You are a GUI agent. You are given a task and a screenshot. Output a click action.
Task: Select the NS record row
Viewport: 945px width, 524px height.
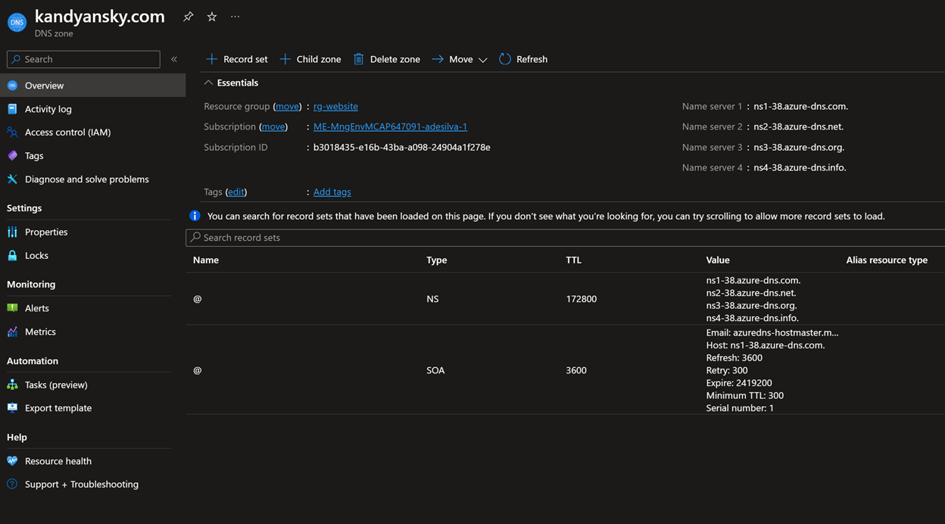[x=565, y=299]
